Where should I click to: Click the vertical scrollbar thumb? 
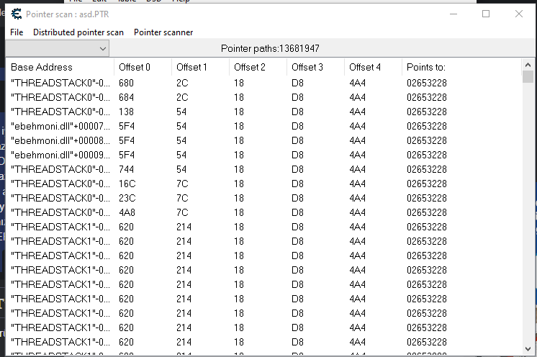click(x=528, y=77)
